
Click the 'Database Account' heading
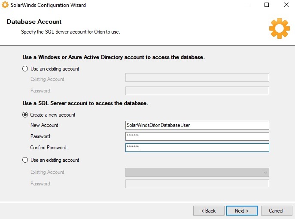[x=34, y=22]
